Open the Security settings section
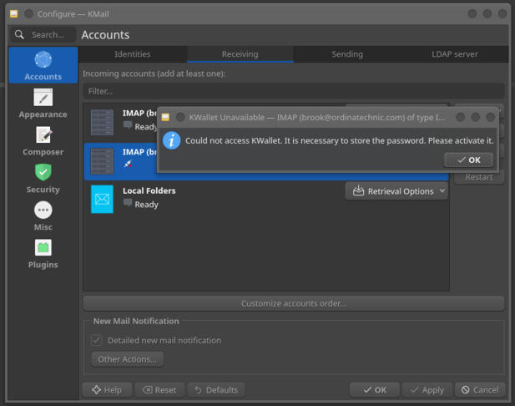 (43, 178)
